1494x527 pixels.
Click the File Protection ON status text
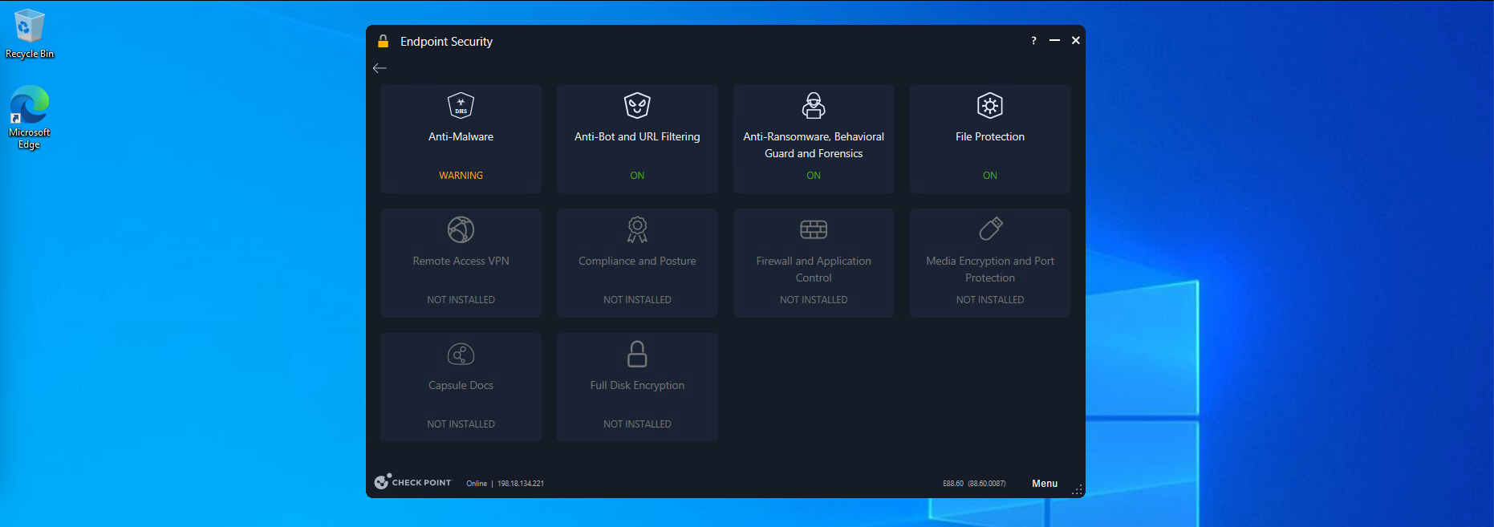pyautogui.click(x=989, y=176)
